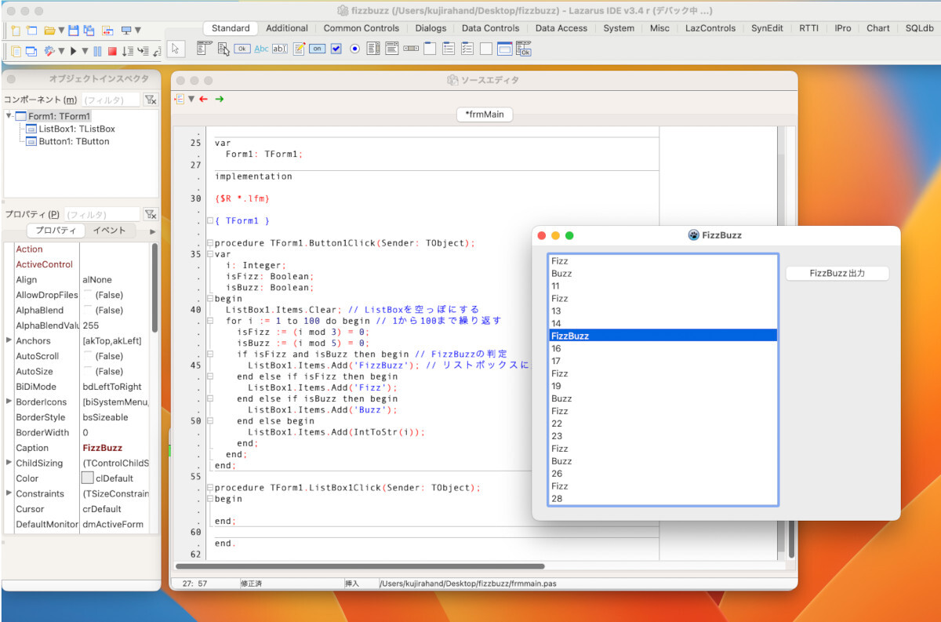Click red back navigation arrow in editor
941x622 pixels.
(204, 99)
